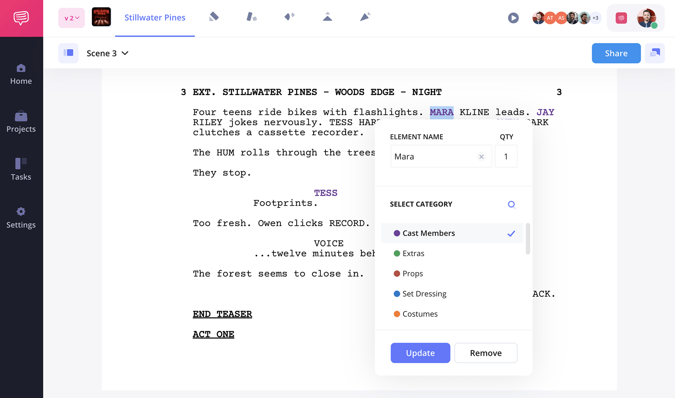Click the Footprints dialogue line
Screen dimensions: 675x398
[x=285, y=203]
